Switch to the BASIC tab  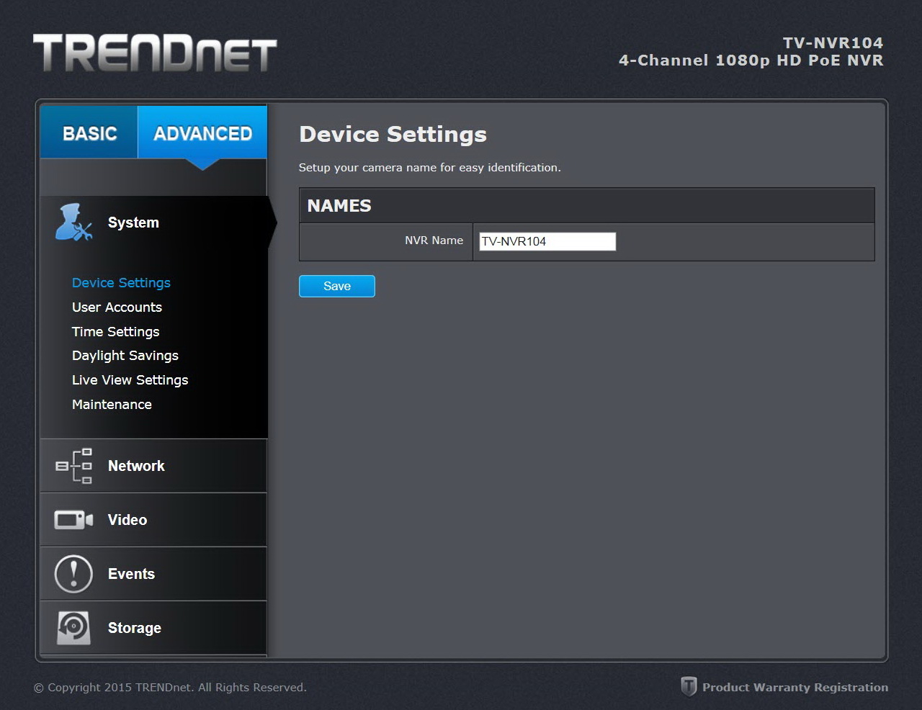click(x=89, y=132)
